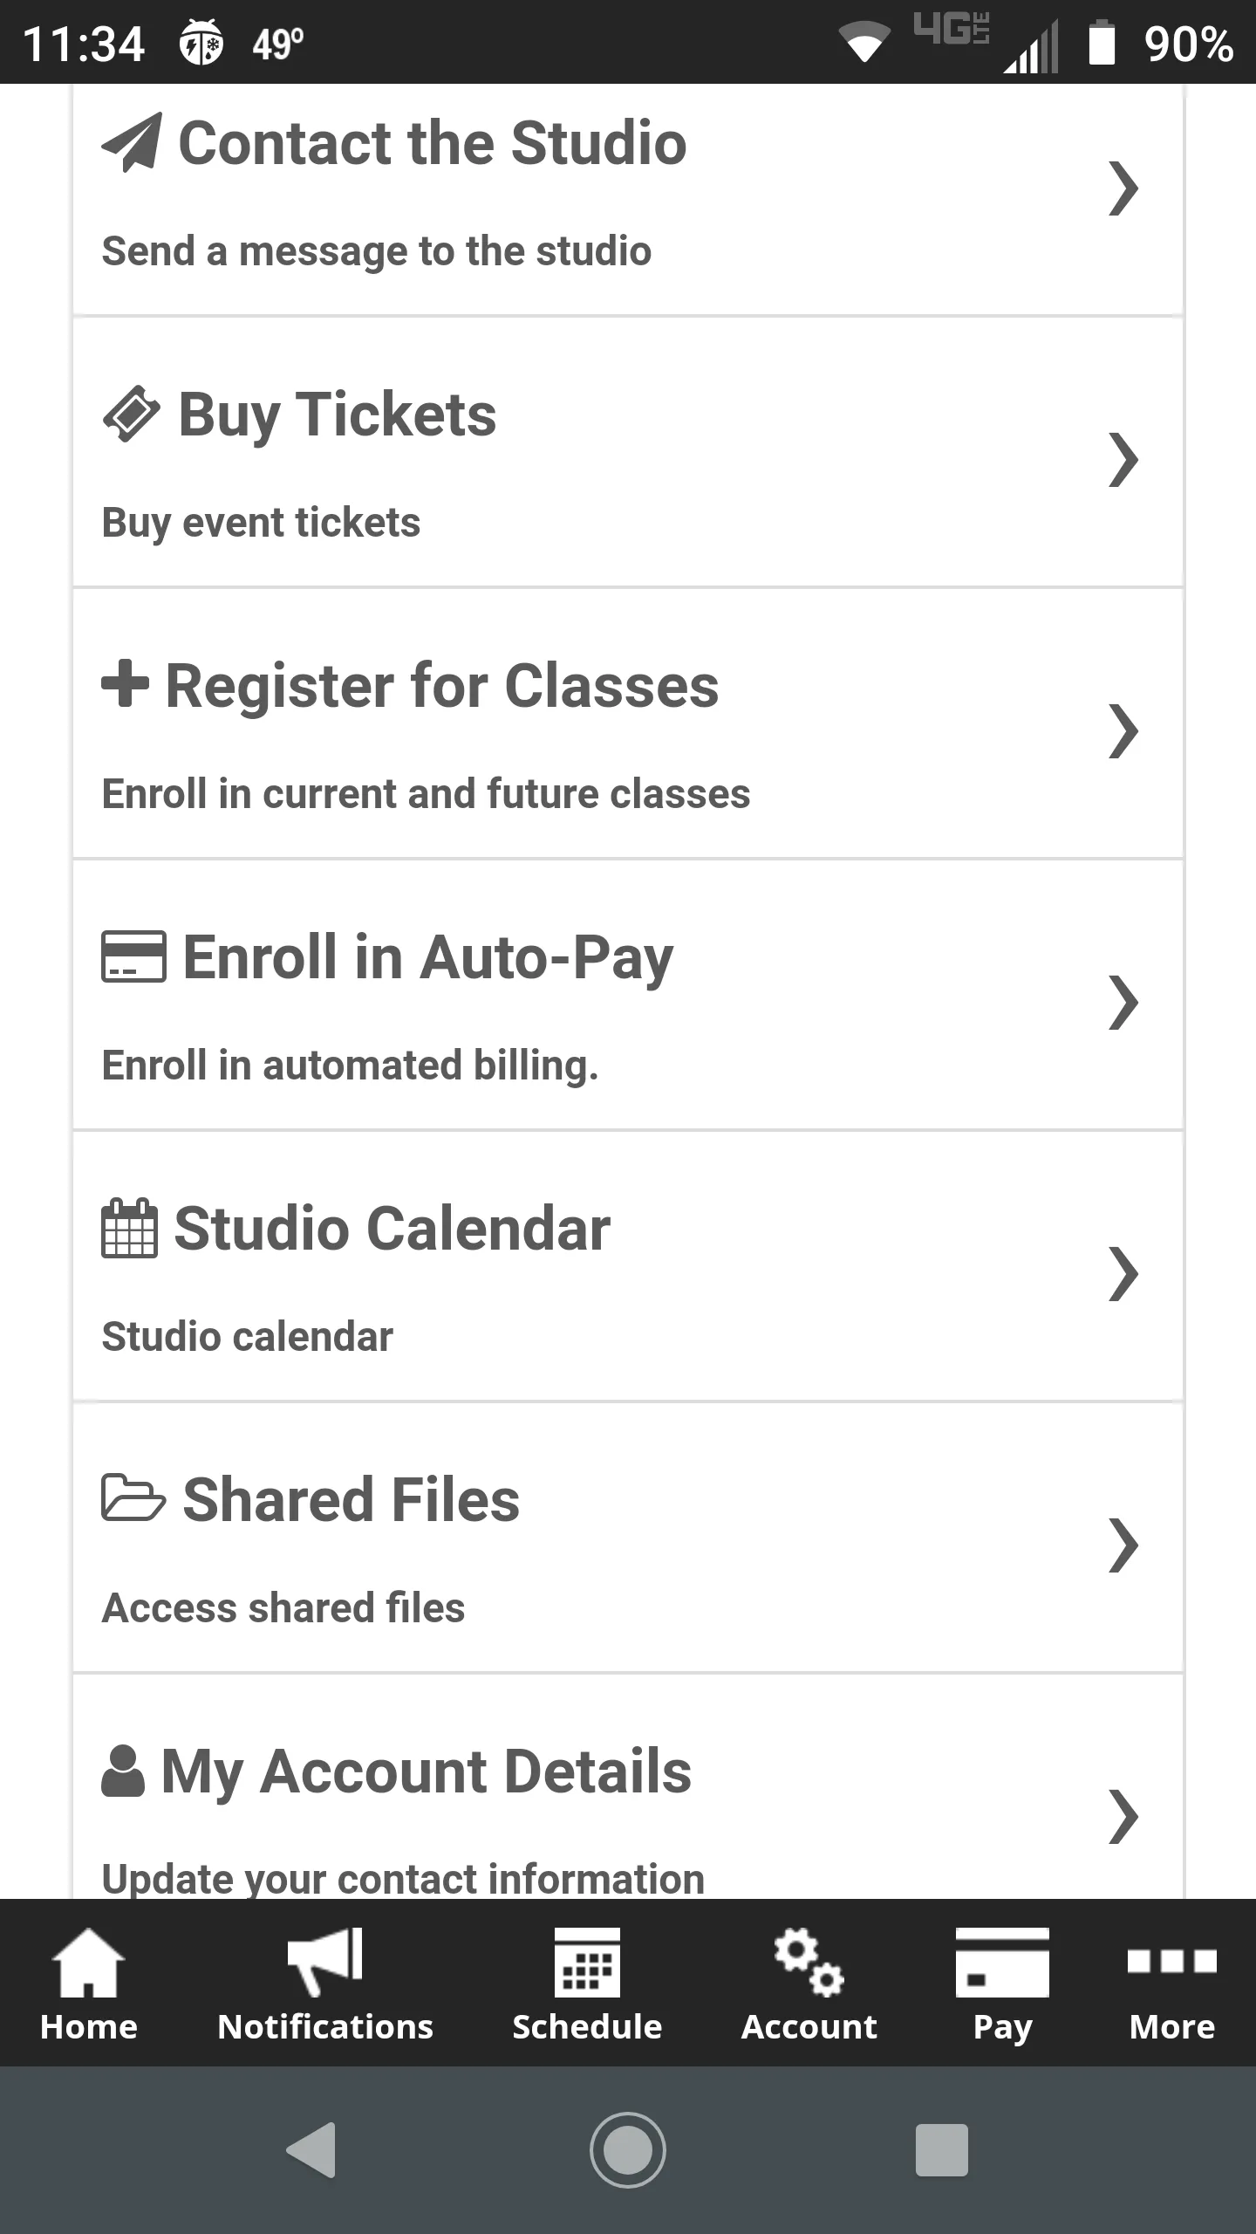Tap the credit card Auto-Pay icon

pyautogui.click(x=133, y=956)
